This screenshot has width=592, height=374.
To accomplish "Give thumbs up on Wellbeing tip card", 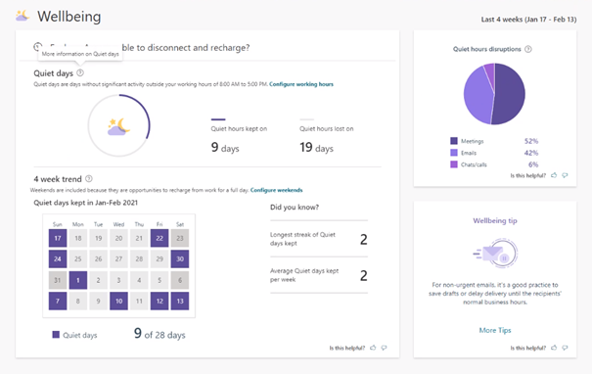I will pyautogui.click(x=554, y=348).
